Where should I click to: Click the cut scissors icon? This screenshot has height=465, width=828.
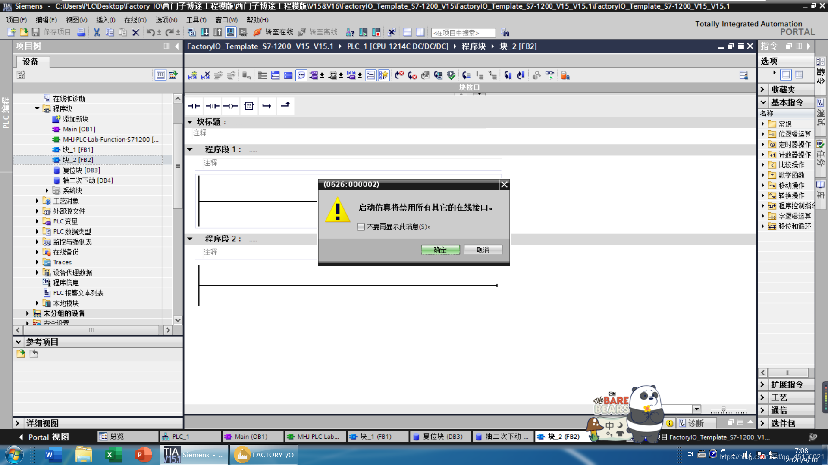click(x=97, y=32)
